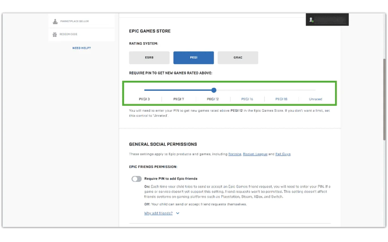Click the Redeem Code gift icon
The height and width of the screenshot is (242, 388).
coord(55,34)
